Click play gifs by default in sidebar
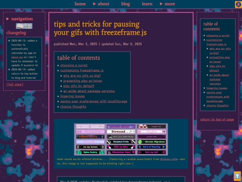 217,68
